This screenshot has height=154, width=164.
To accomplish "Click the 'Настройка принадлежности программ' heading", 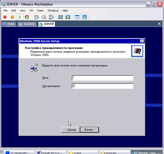I will point(54,48).
